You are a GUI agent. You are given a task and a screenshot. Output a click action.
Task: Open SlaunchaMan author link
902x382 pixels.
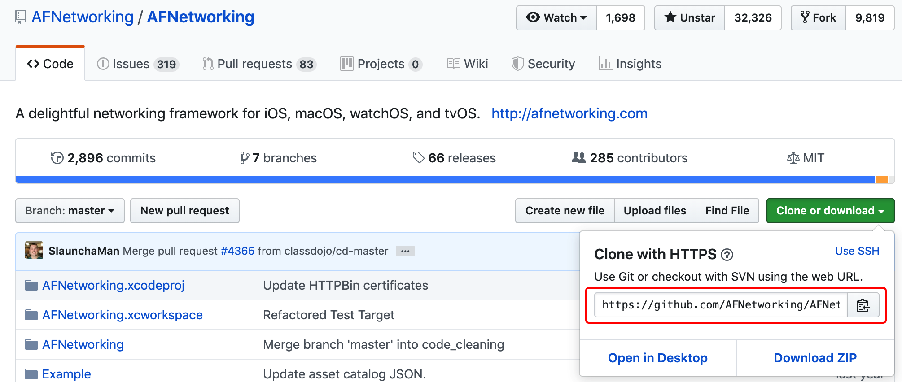[x=84, y=251]
